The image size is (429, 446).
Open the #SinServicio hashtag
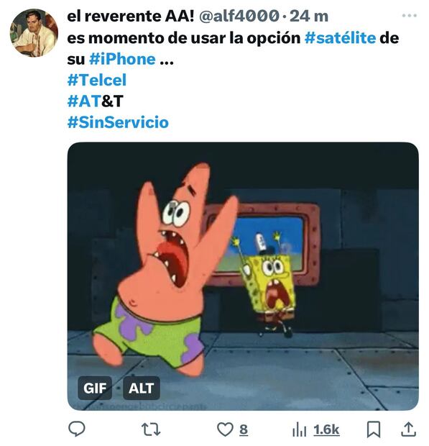[x=118, y=122]
